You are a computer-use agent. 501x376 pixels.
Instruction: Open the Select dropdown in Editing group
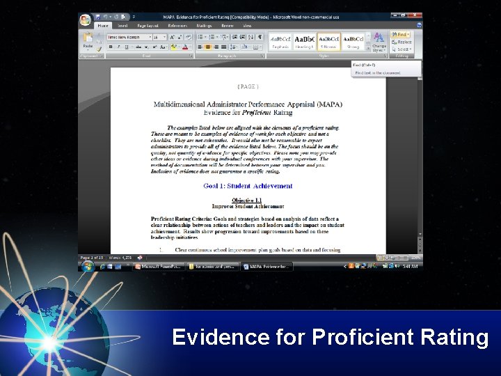[401, 49]
